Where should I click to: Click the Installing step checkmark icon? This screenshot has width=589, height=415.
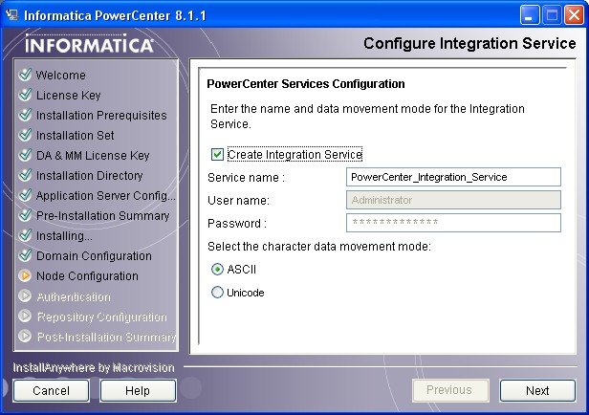25,235
